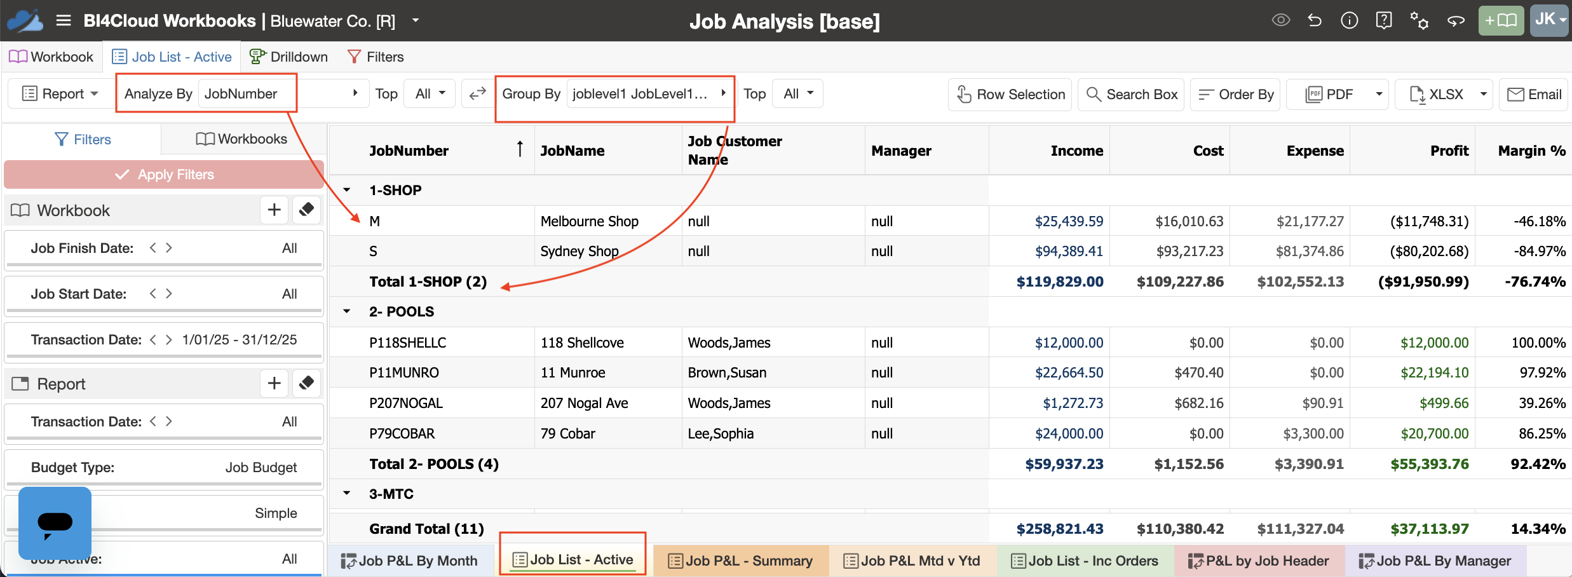Click the ascending sort arrow in JobNumber

click(520, 149)
